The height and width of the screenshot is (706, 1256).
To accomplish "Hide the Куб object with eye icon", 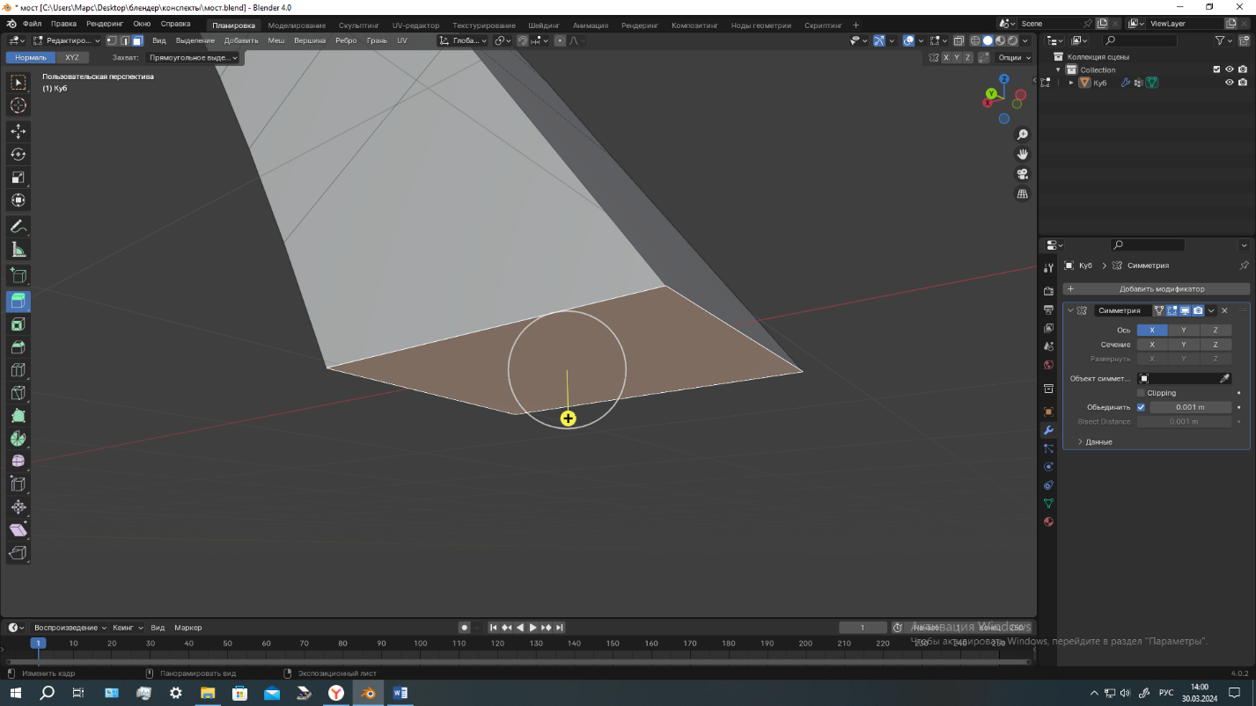I will tap(1230, 83).
